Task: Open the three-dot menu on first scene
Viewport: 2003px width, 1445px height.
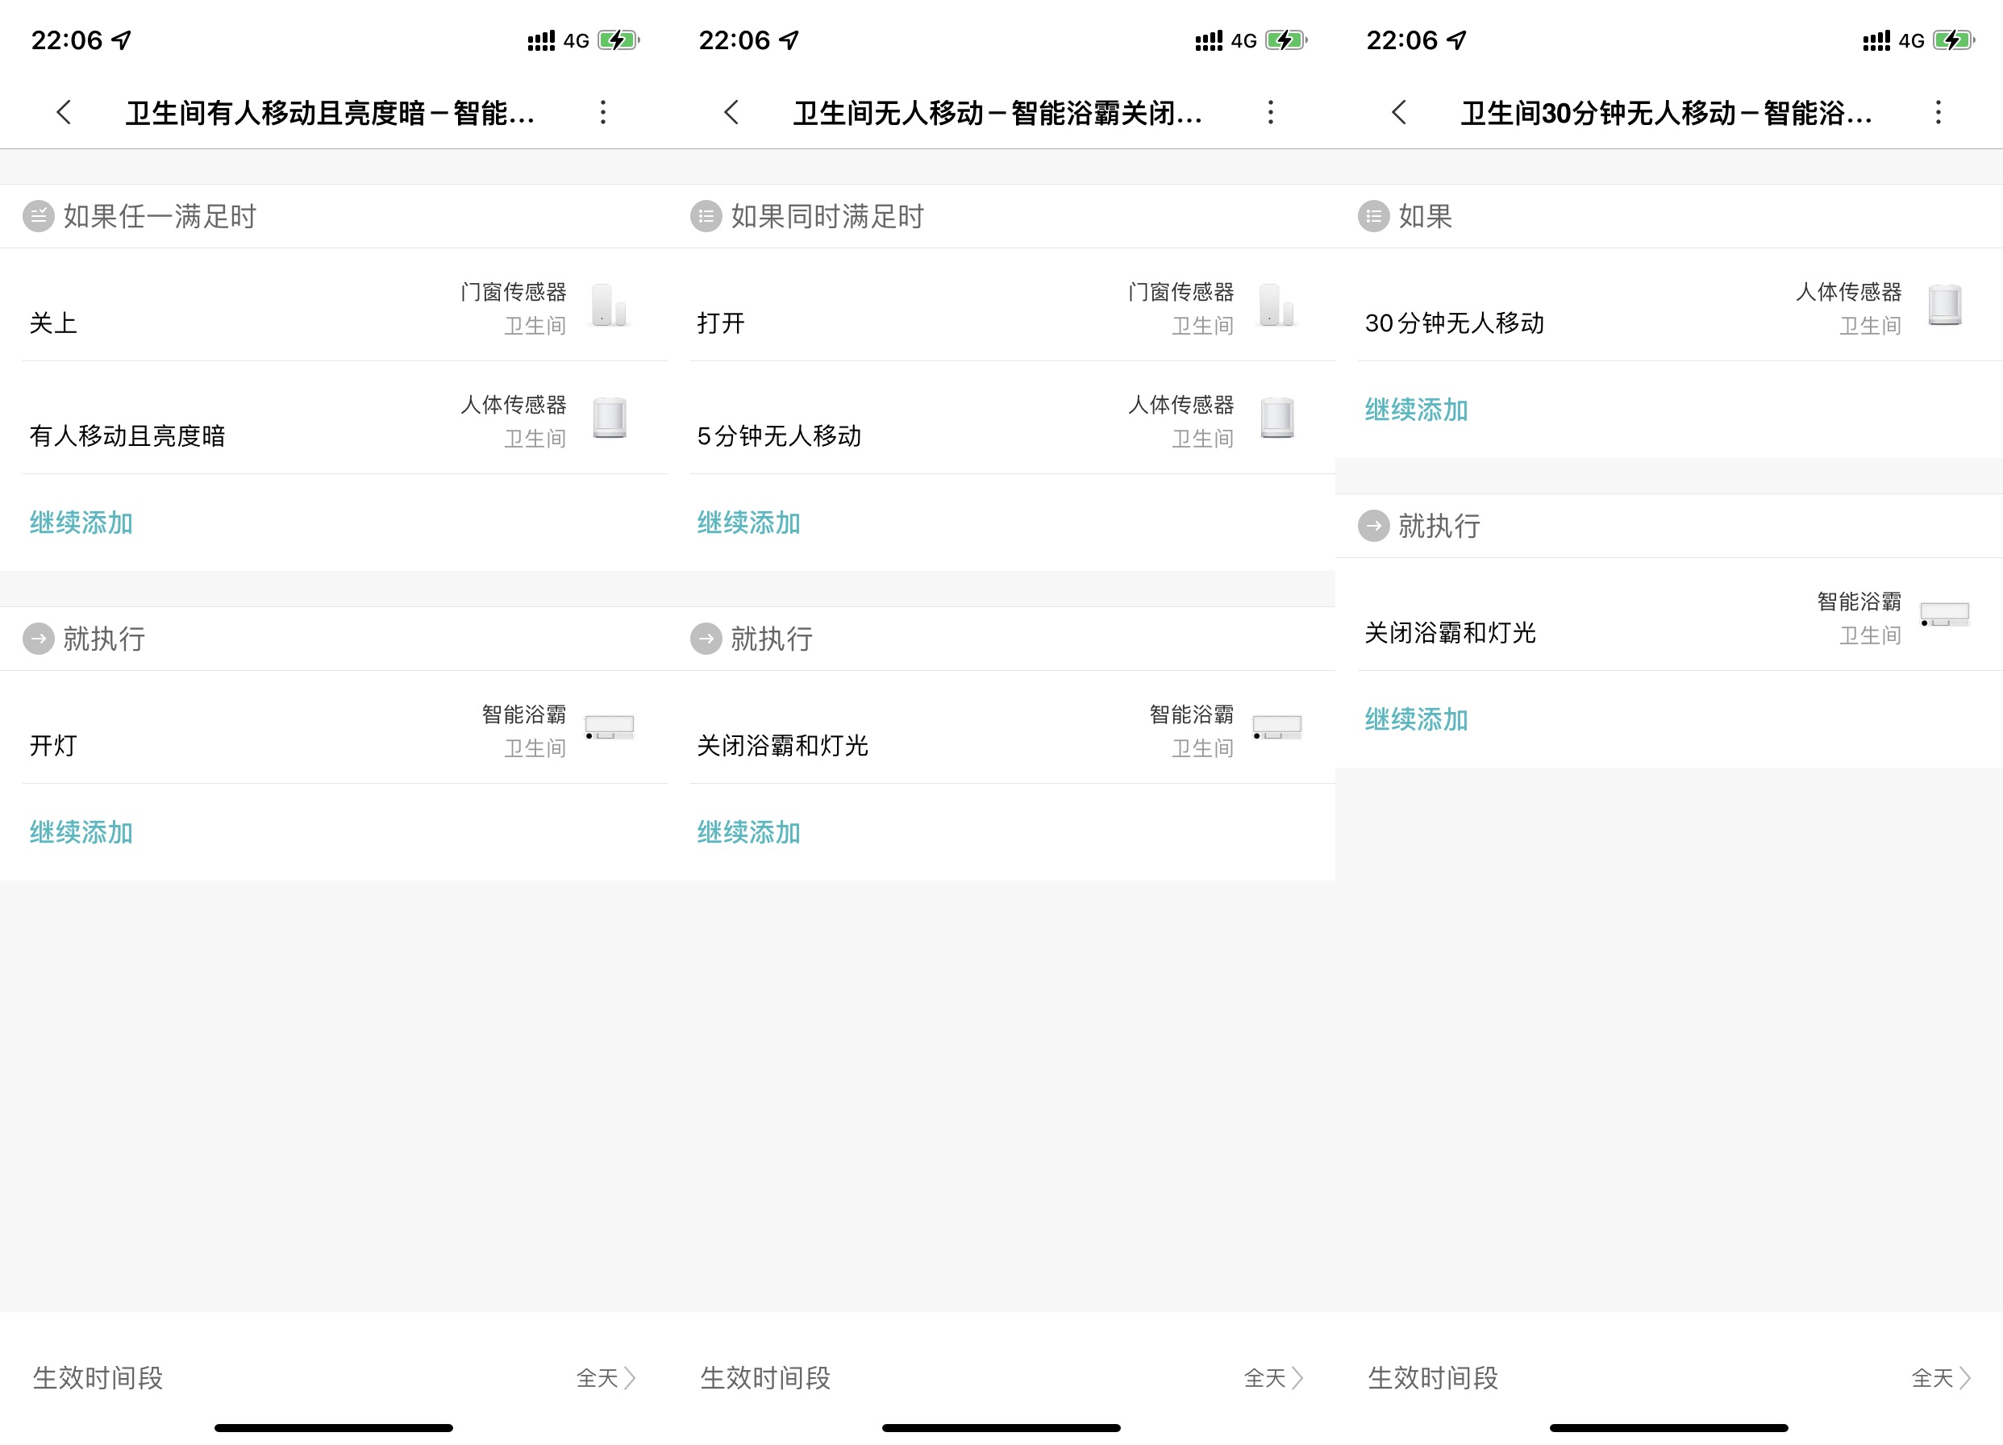Action: coord(604,113)
